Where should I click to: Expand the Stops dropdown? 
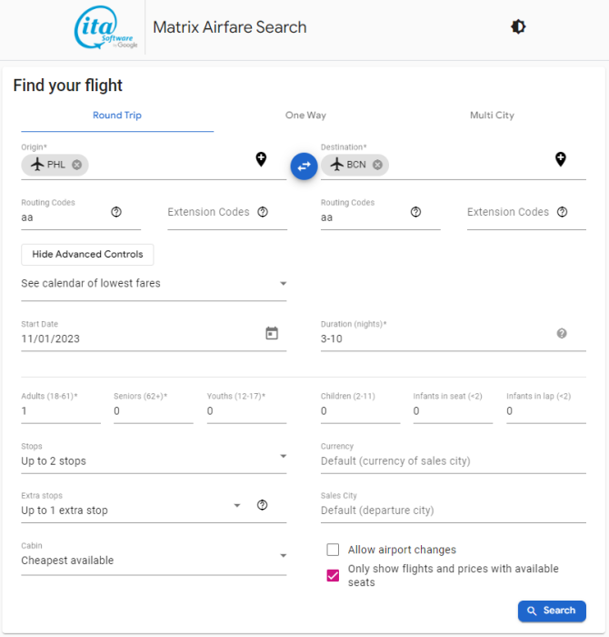point(283,457)
